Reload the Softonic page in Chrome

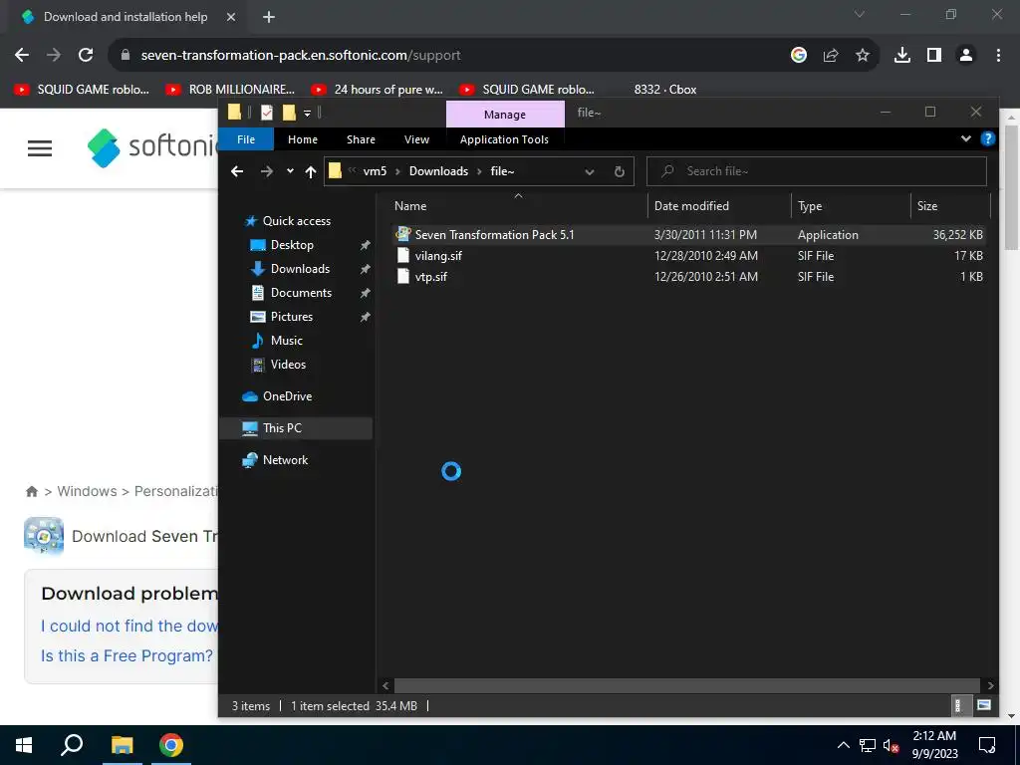pyautogui.click(x=86, y=56)
